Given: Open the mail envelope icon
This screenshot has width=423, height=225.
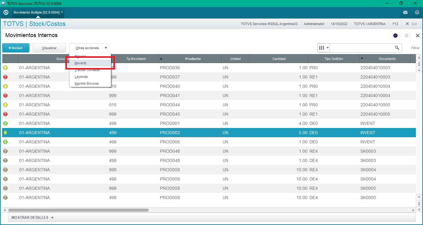Looking at the screenshot, I should click(x=405, y=12).
